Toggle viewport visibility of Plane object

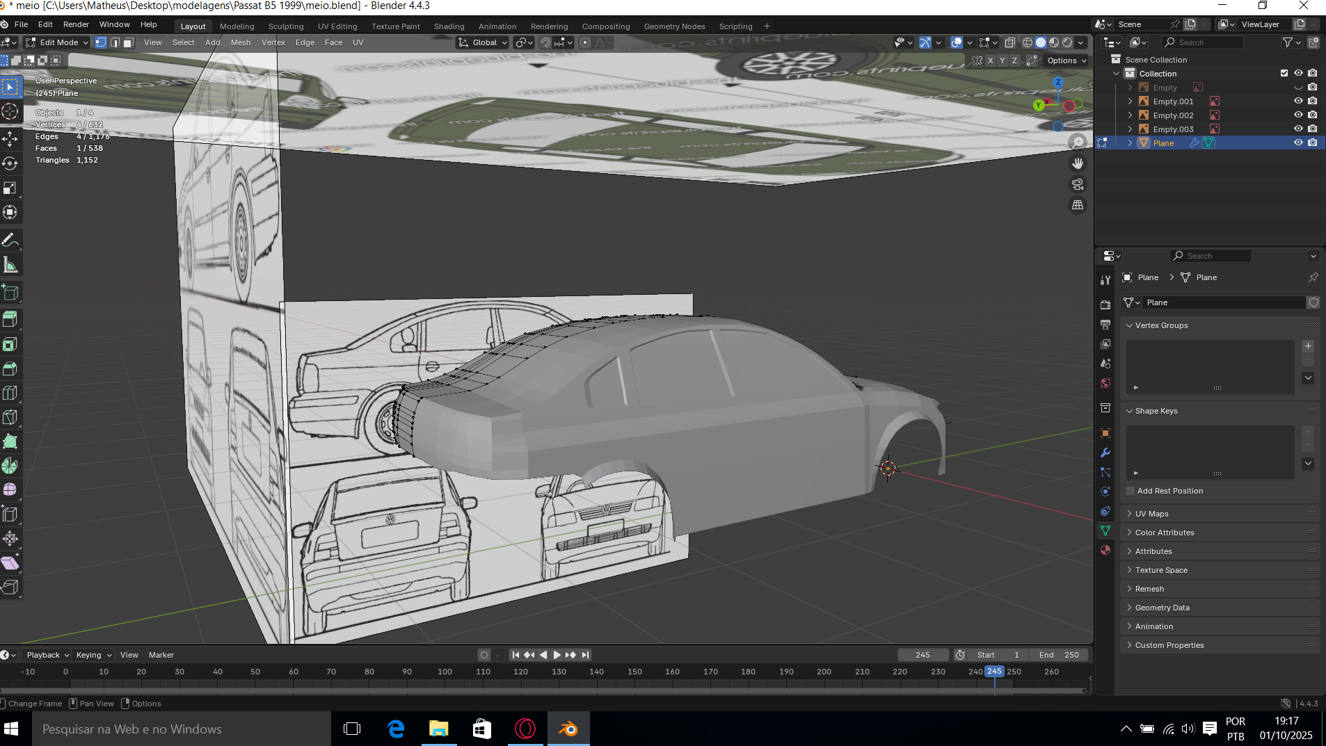[x=1298, y=143]
